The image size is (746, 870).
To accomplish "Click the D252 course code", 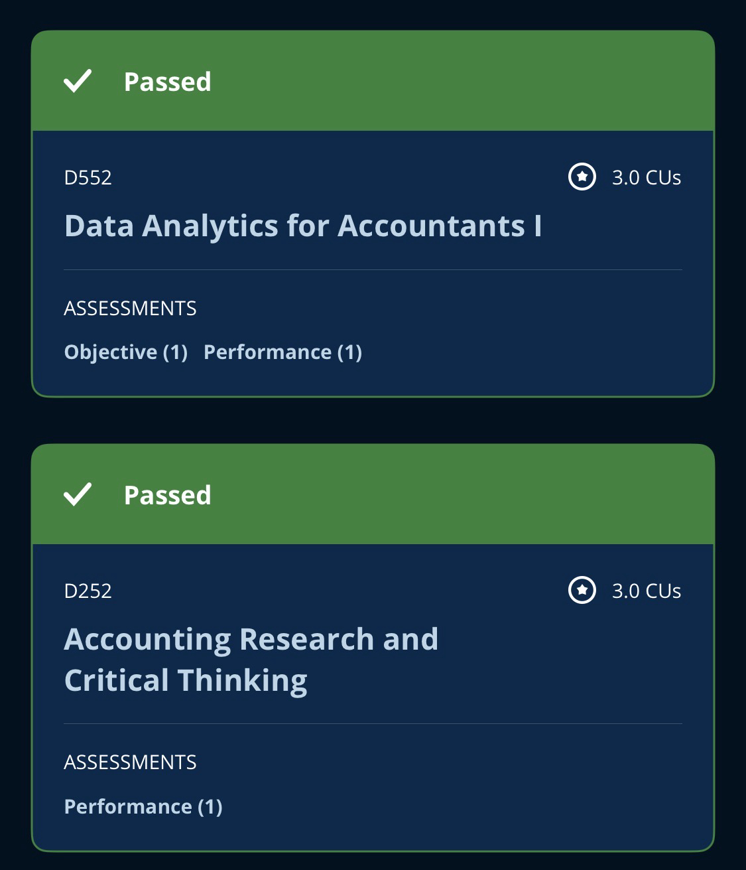I will [x=88, y=591].
